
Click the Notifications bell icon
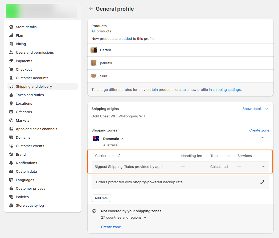pos(11,163)
